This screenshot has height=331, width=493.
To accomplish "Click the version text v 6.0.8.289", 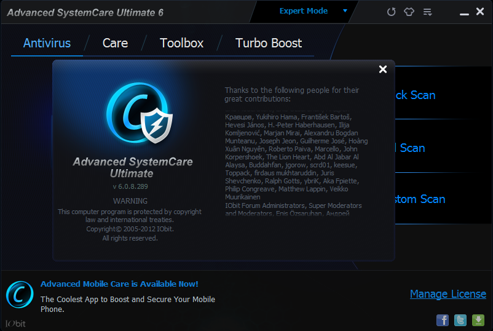I will [130, 186].
